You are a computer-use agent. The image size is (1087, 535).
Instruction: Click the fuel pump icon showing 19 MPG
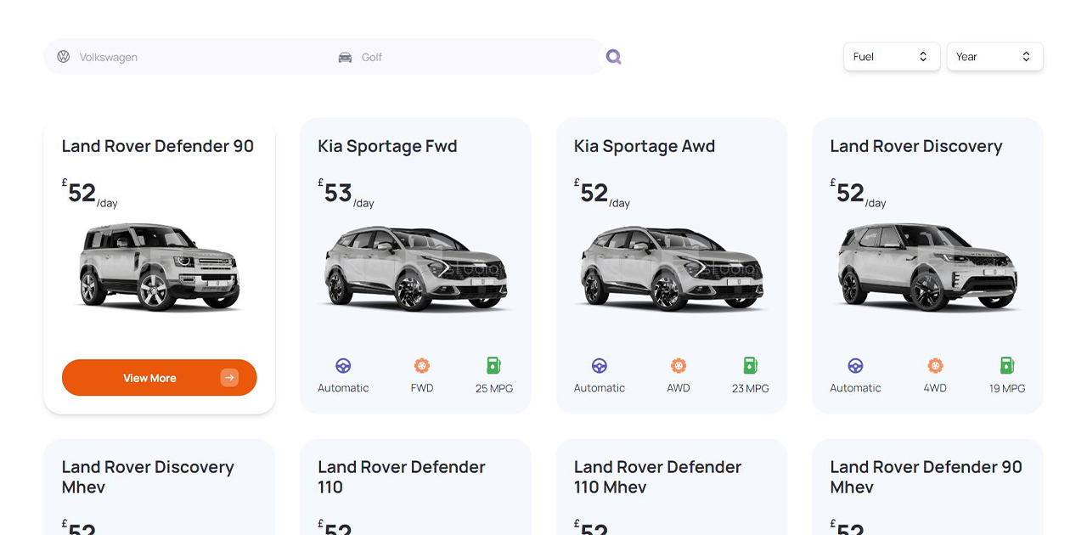tap(1007, 366)
